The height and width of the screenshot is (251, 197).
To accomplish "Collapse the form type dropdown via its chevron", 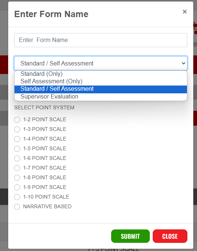I will tap(183, 63).
